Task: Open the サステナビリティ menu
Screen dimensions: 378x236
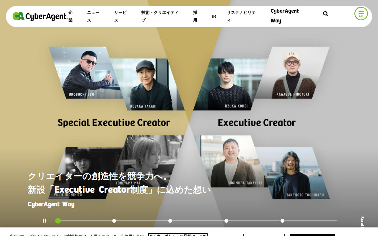Action: point(241,16)
